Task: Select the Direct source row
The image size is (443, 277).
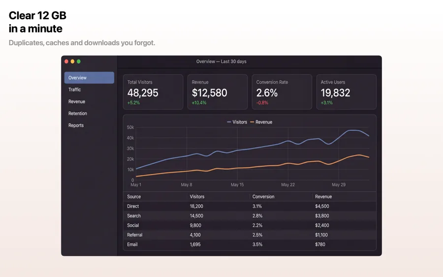Action: coord(250,206)
